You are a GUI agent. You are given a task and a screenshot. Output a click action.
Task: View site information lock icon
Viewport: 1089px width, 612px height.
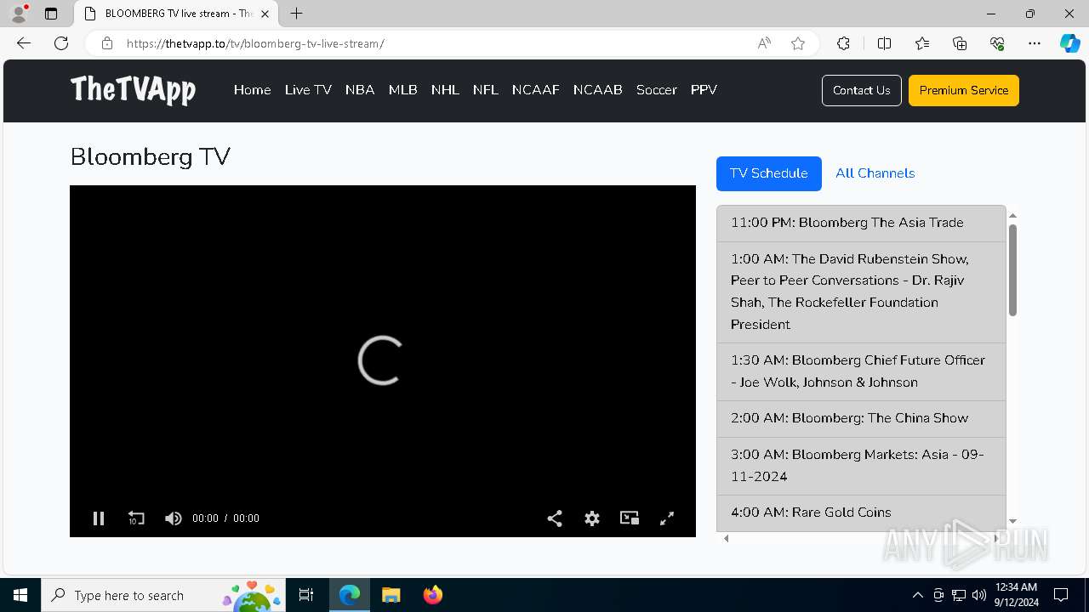click(107, 43)
